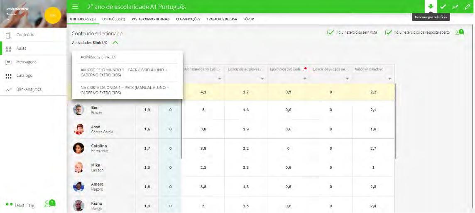
Task: Click the scrollbar beside the student names column
Action: coord(181,129)
